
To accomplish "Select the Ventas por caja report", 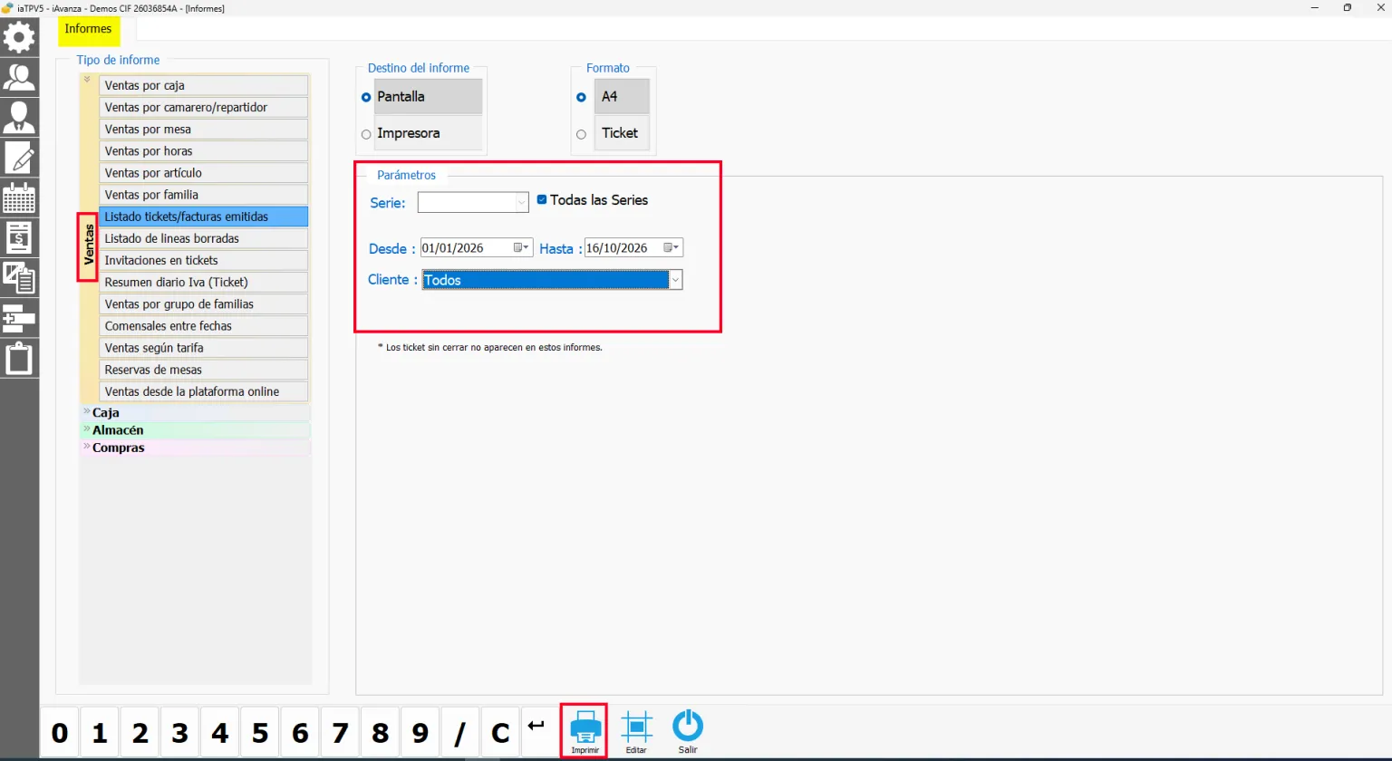I will (x=204, y=85).
